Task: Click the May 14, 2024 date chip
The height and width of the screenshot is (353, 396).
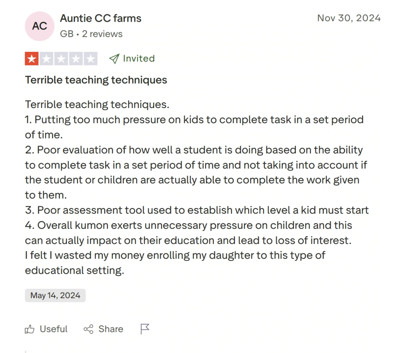Action: pyautogui.click(x=55, y=295)
